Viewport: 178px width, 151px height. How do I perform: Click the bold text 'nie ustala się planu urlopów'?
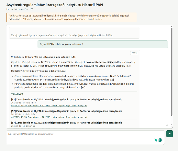pyautogui.click(x=54, y=57)
